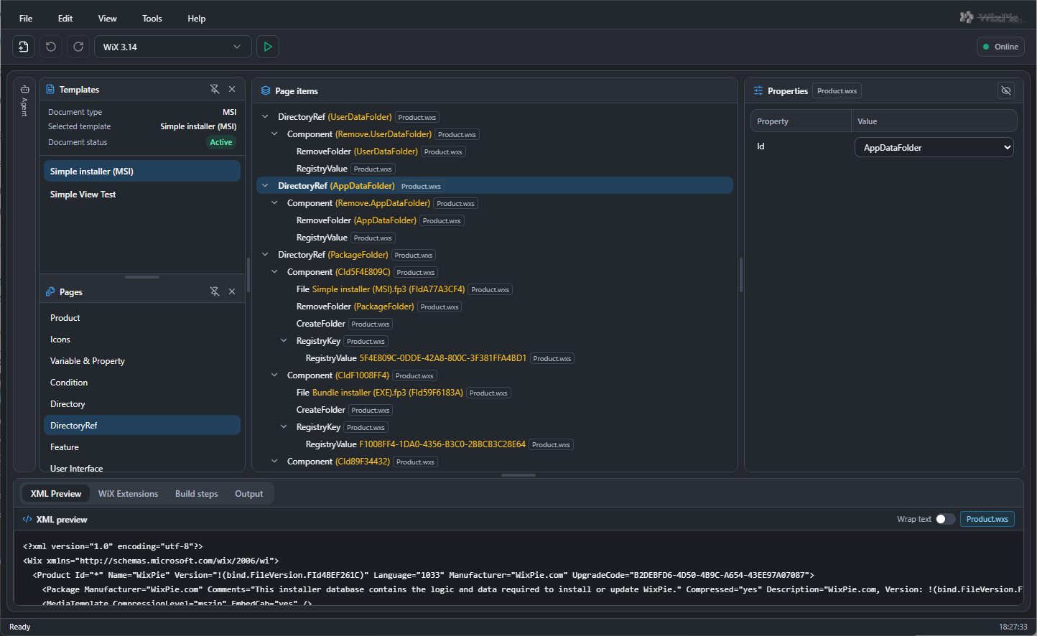
Task: Switch to Build steps tab
Action: 197,494
